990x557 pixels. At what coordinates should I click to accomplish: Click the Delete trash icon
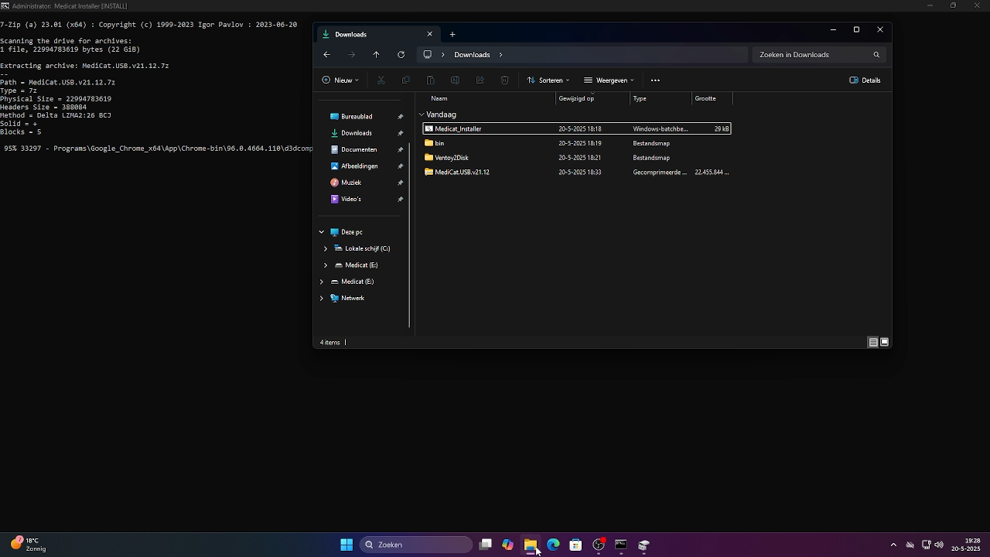coord(504,80)
